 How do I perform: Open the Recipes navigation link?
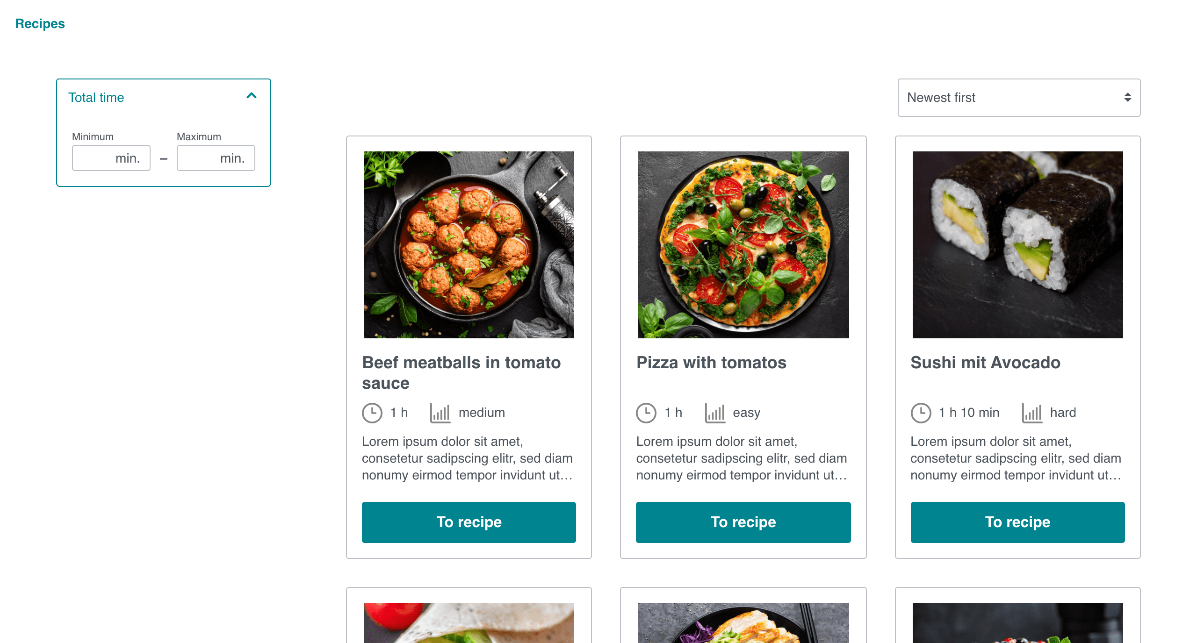pos(40,24)
